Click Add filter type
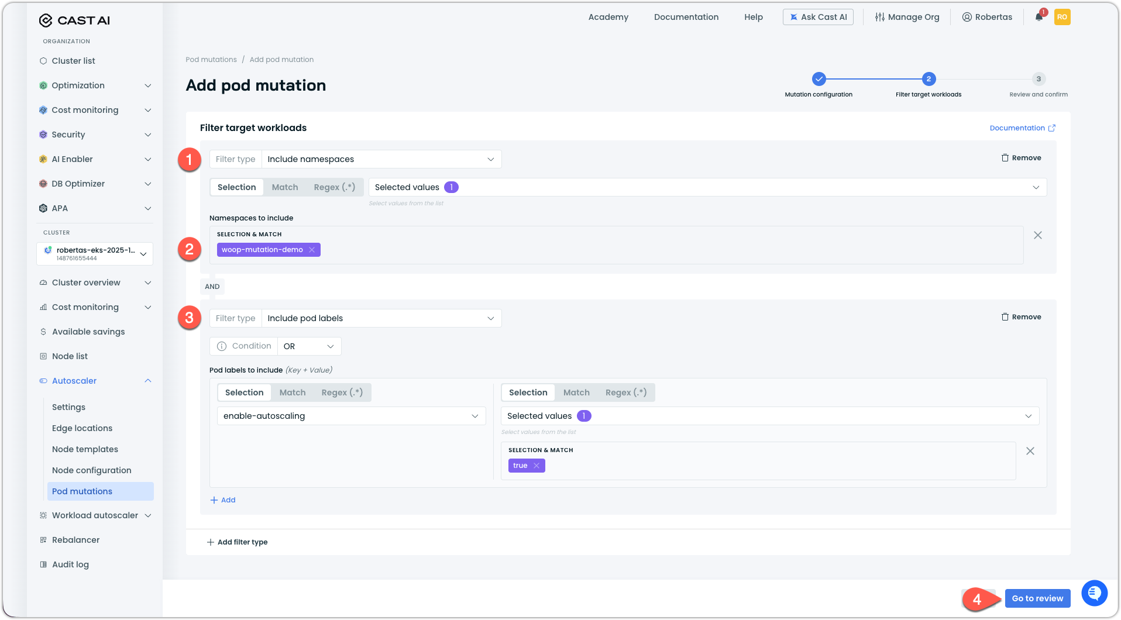This screenshot has height=620, width=1121. point(237,542)
